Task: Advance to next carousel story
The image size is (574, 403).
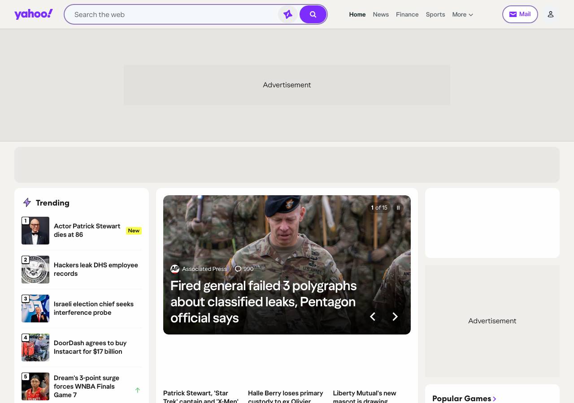Action: [395, 317]
